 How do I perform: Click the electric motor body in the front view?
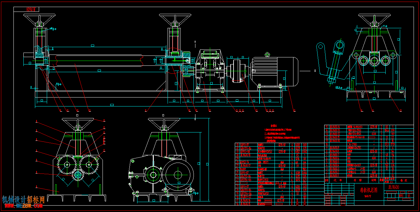coord(275,71)
